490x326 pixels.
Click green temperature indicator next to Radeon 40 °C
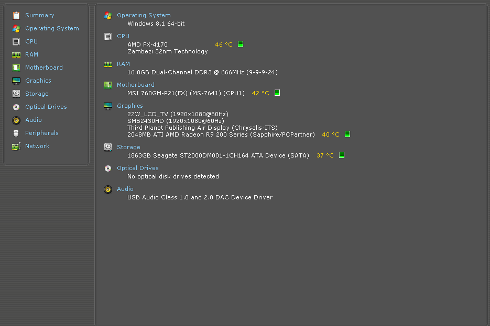tap(347, 134)
